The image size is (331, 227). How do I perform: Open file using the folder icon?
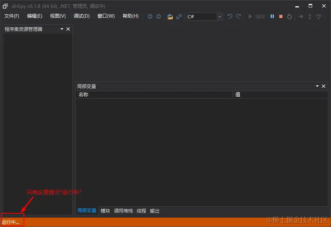click(x=170, y=16)
